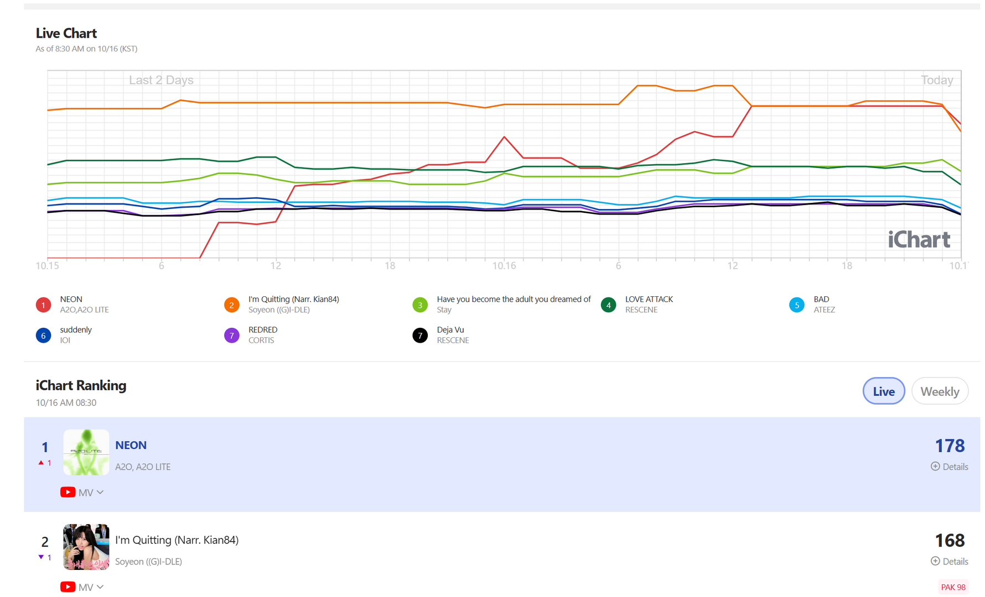Open the NEON song title link
985x597 pixels.
[x=131, y=446]
